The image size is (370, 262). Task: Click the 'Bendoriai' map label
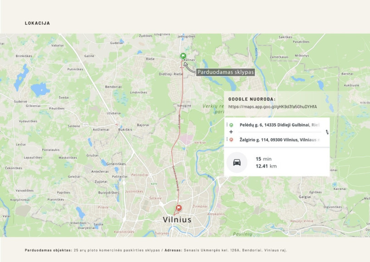113,87
